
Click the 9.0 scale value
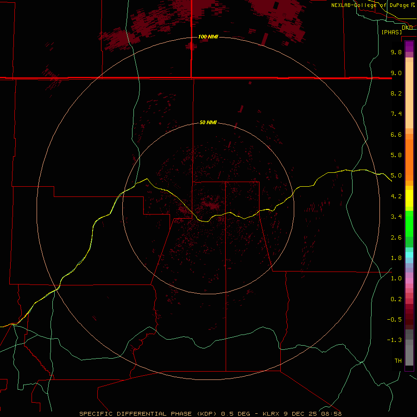click(x=396, y=73)
